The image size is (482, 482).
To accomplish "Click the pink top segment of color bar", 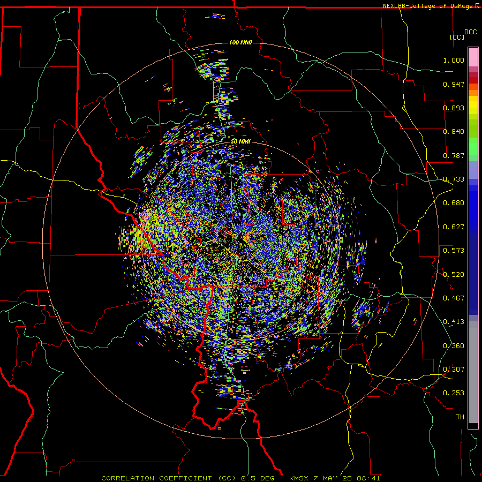I will pos(473,57).
